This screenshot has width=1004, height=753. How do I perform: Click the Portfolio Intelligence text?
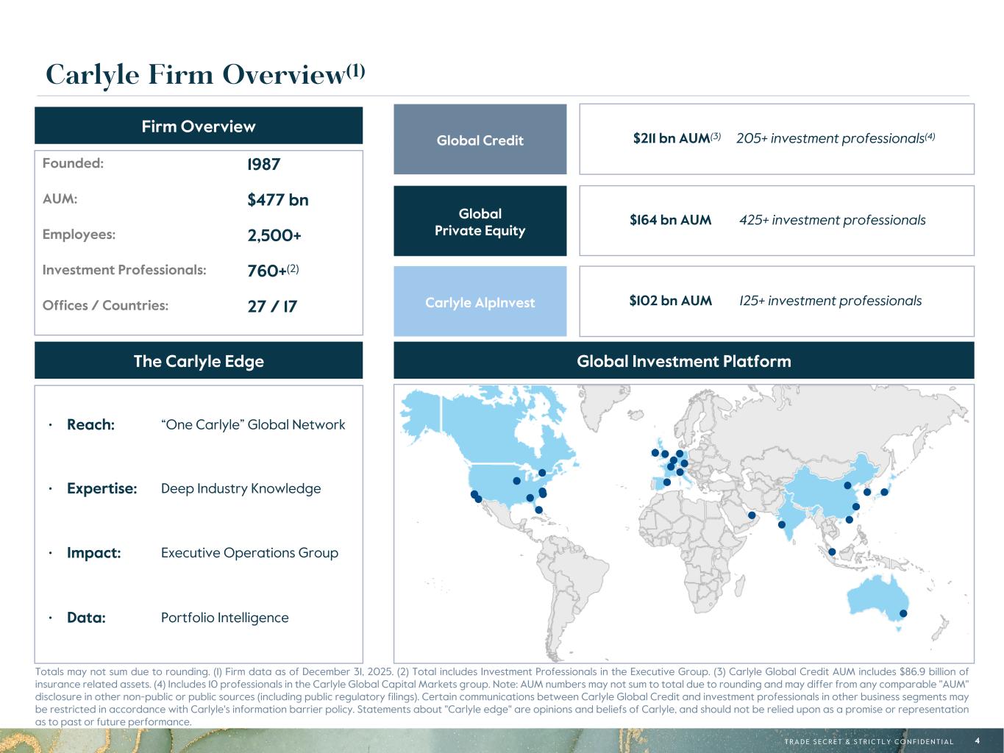pyautogui.click(x=224, y=618)
